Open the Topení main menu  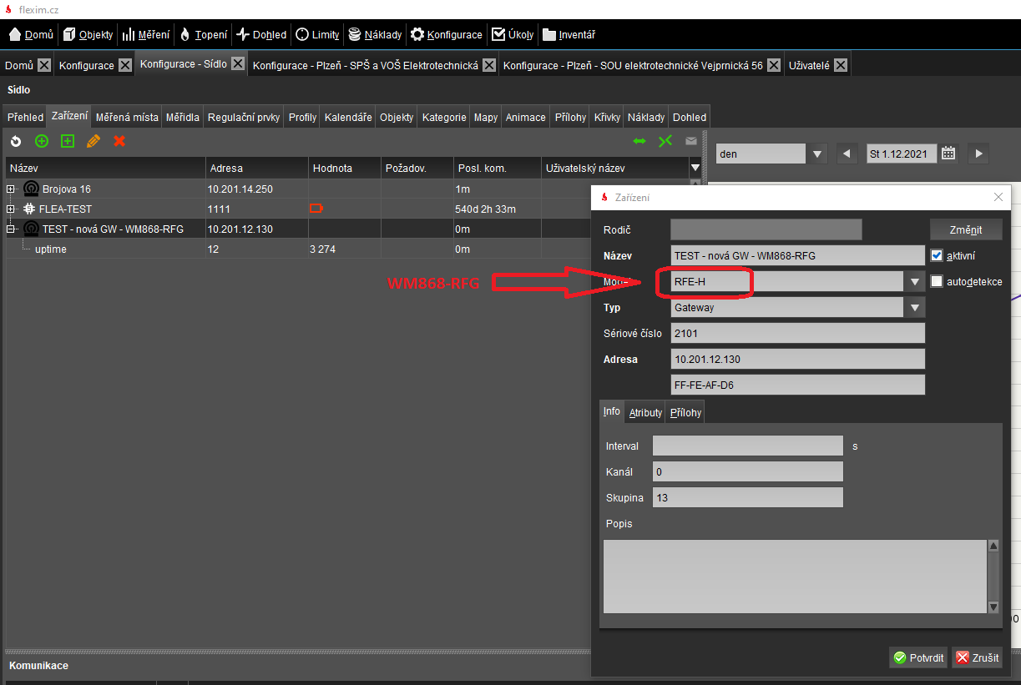coord(203,35)
